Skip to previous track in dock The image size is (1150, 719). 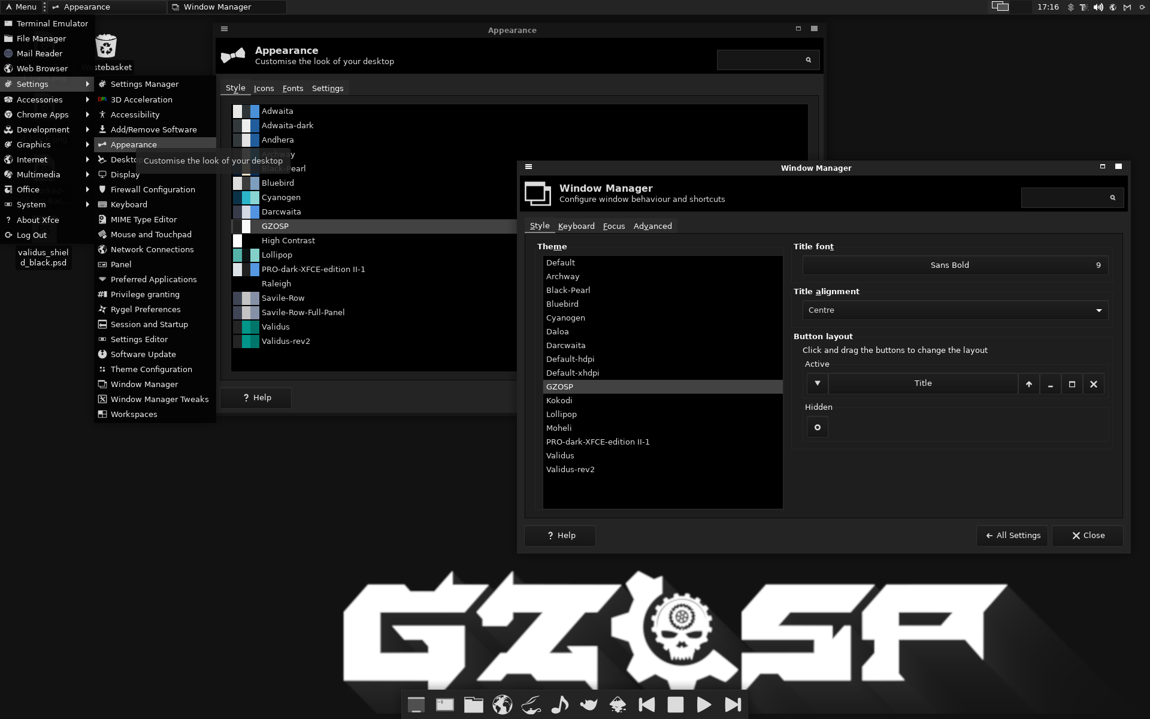[647, 705]
